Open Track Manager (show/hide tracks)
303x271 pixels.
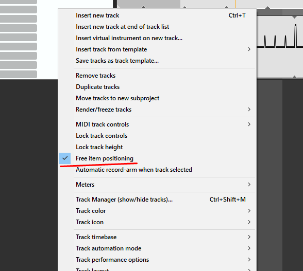[157, 200]
